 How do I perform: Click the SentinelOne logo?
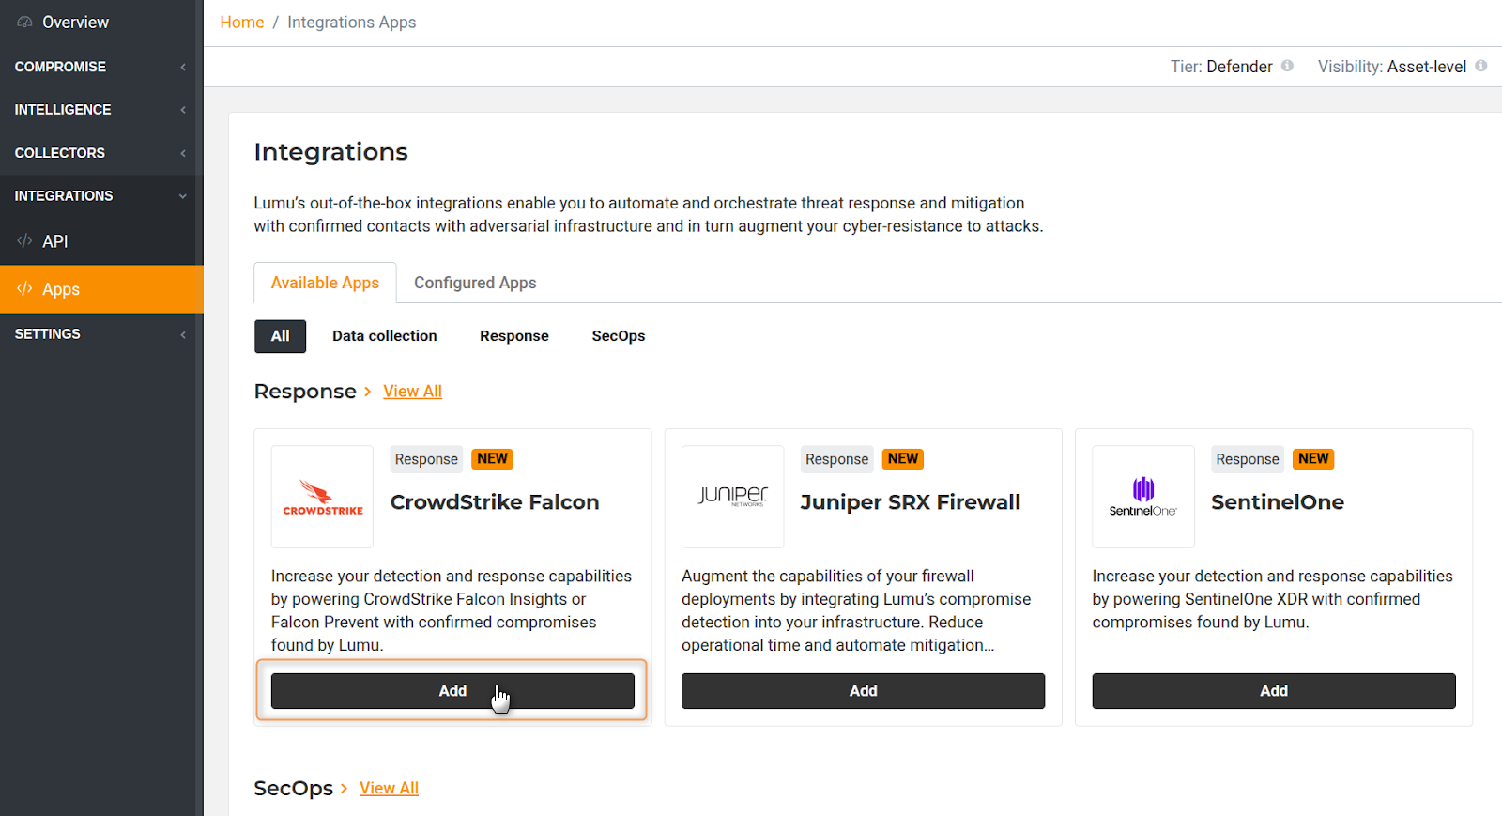[1142, 497]
